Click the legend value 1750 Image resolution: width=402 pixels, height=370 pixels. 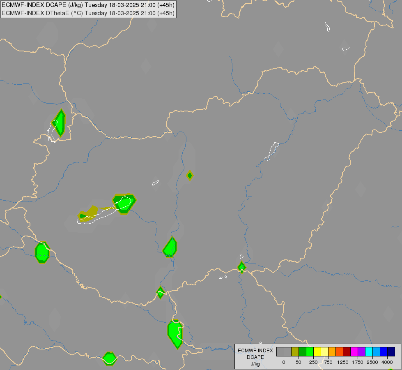358,362
